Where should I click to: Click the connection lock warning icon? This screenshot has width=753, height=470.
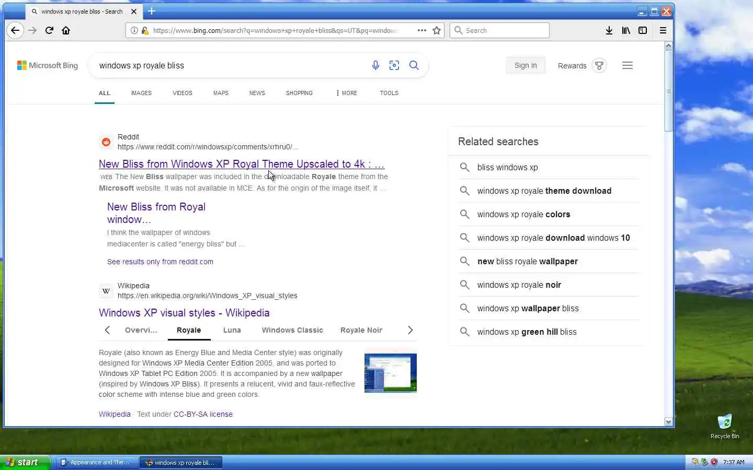[145, 30]
